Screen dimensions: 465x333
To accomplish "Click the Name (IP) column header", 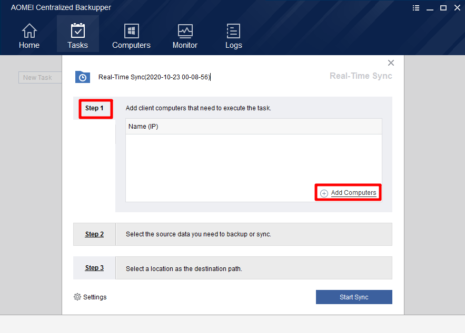I will coord(253,127).
